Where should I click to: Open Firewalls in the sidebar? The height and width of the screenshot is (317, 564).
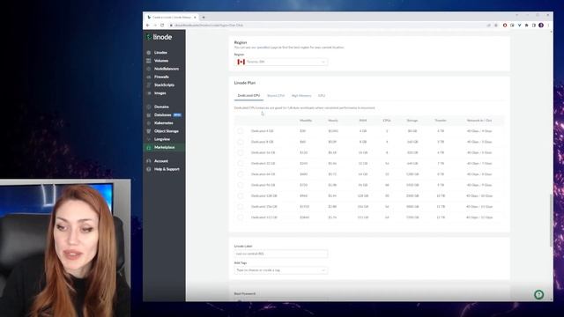point(161,77)
